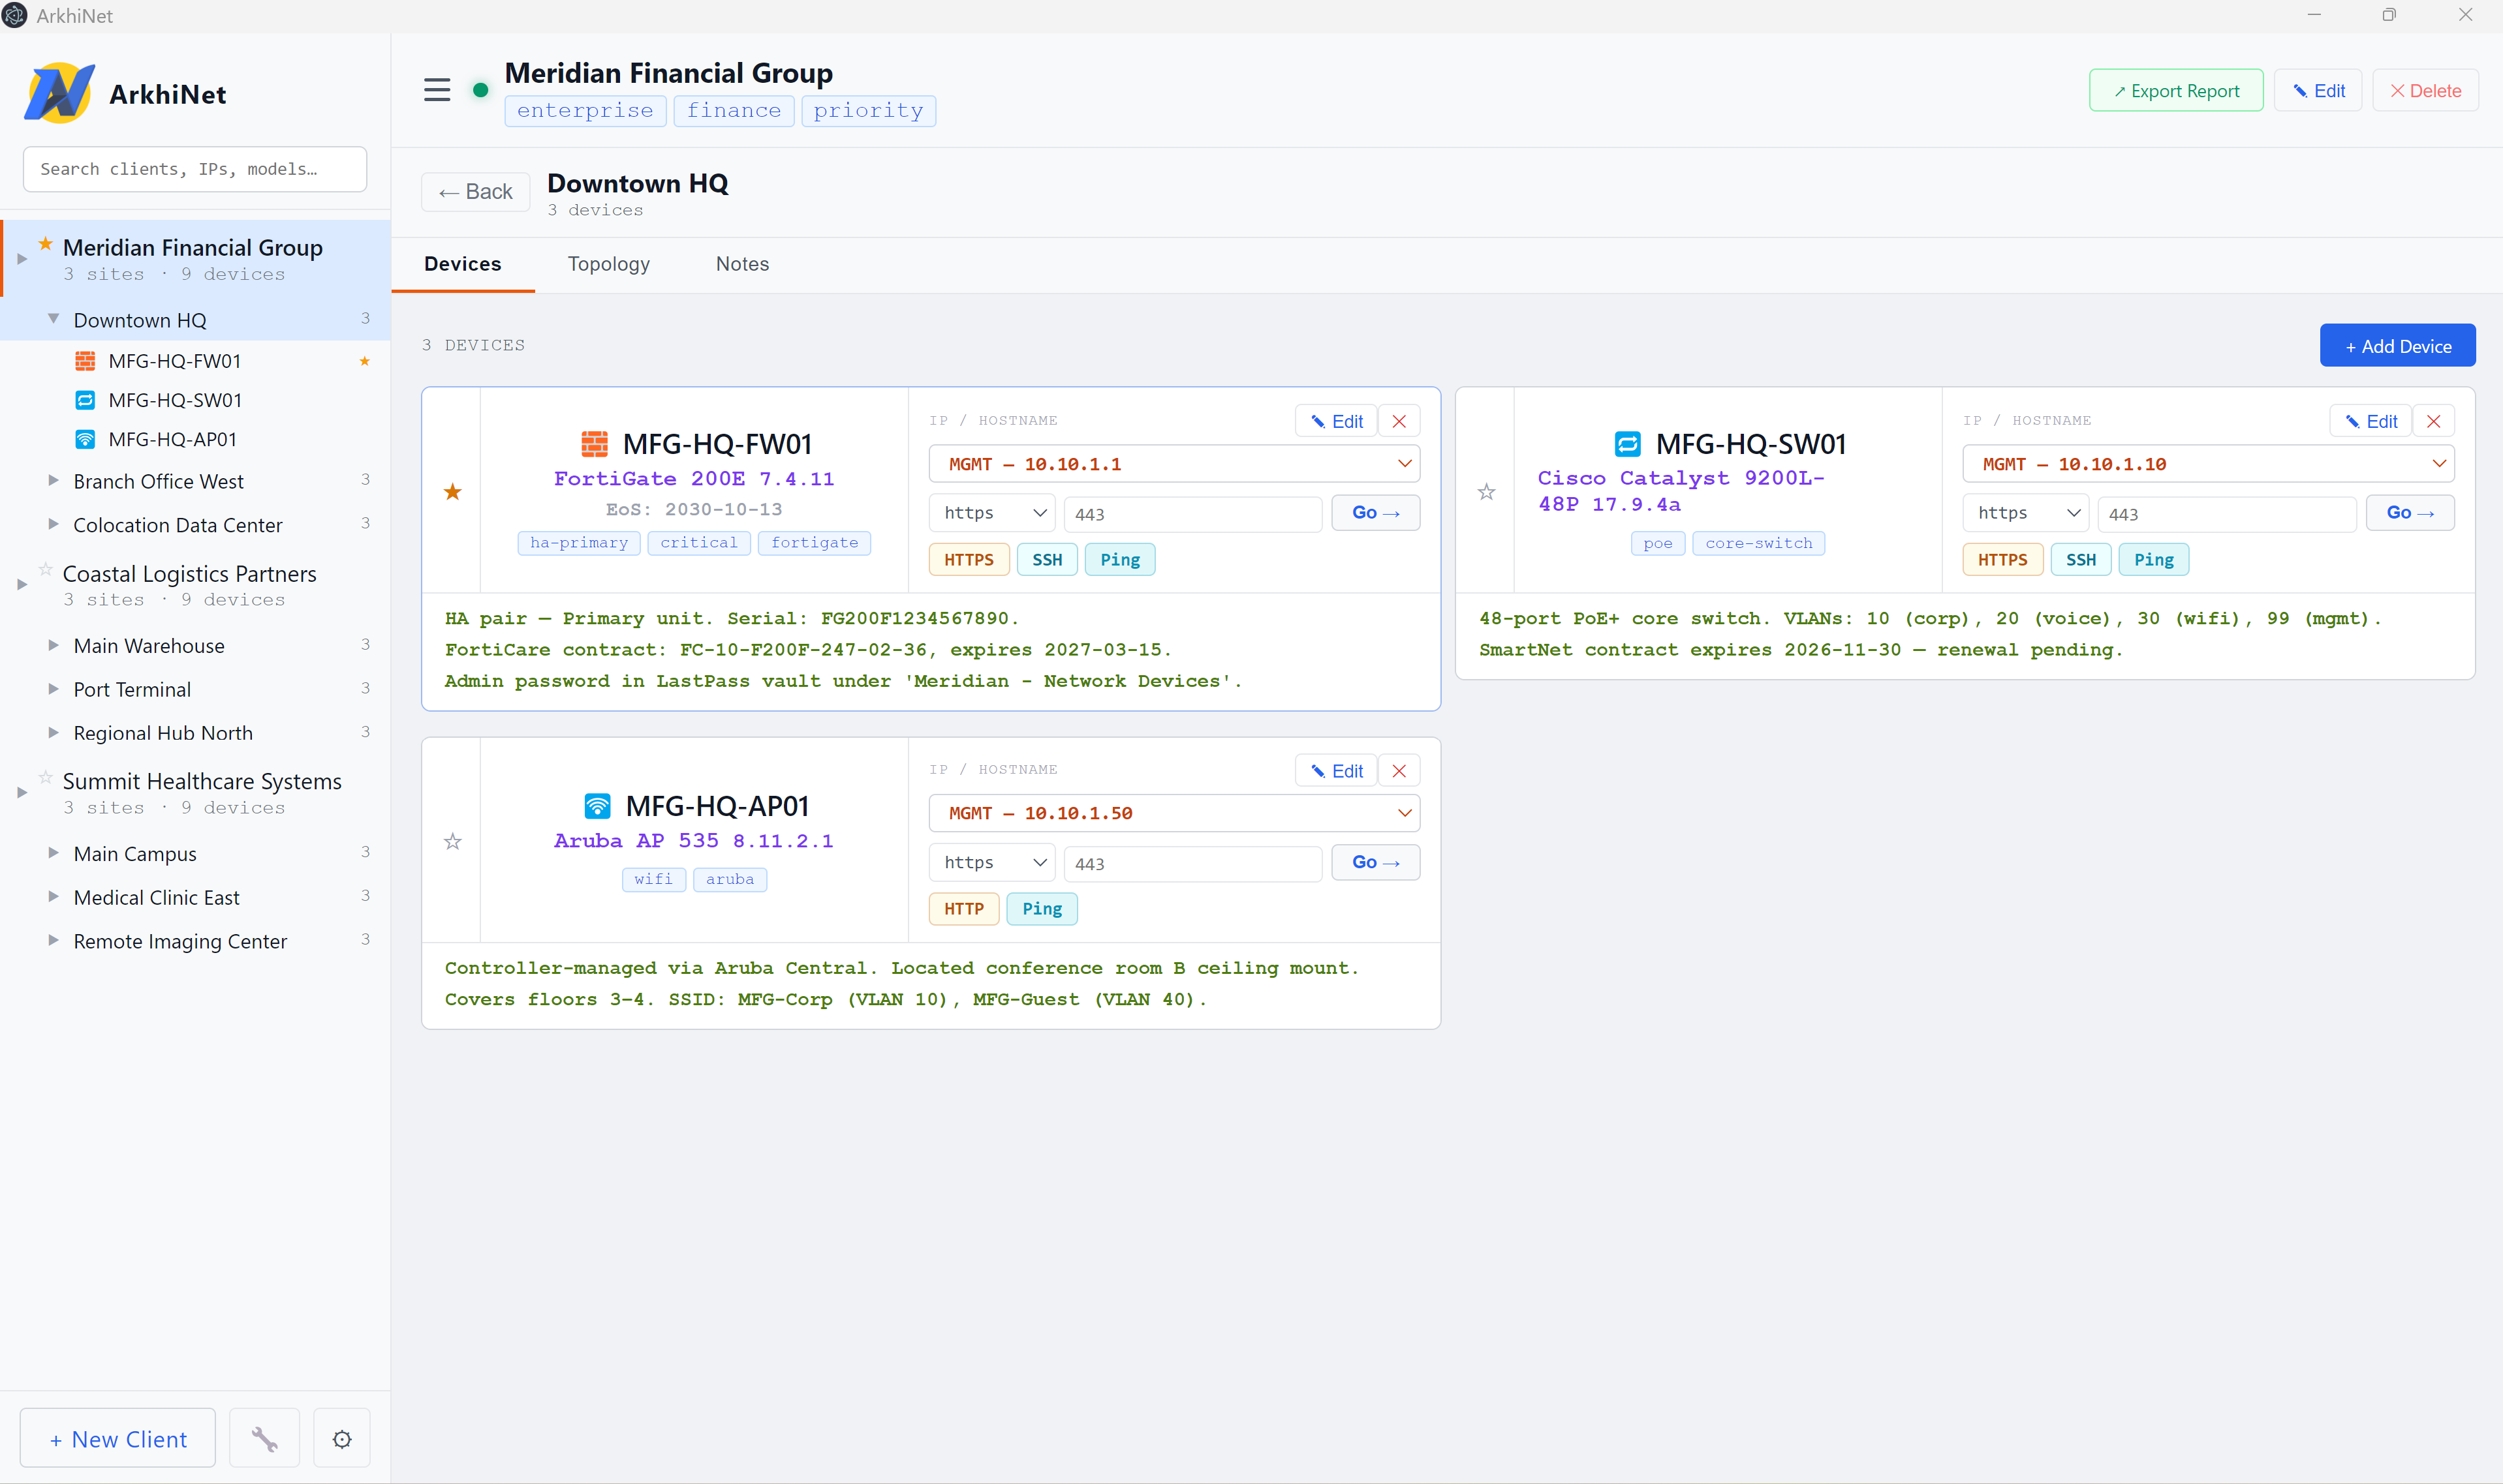Viewport: 2503px width, 1484px height.
Task: Ping the MFG-HQ-SW01 switch
Action: [2153, 560]
